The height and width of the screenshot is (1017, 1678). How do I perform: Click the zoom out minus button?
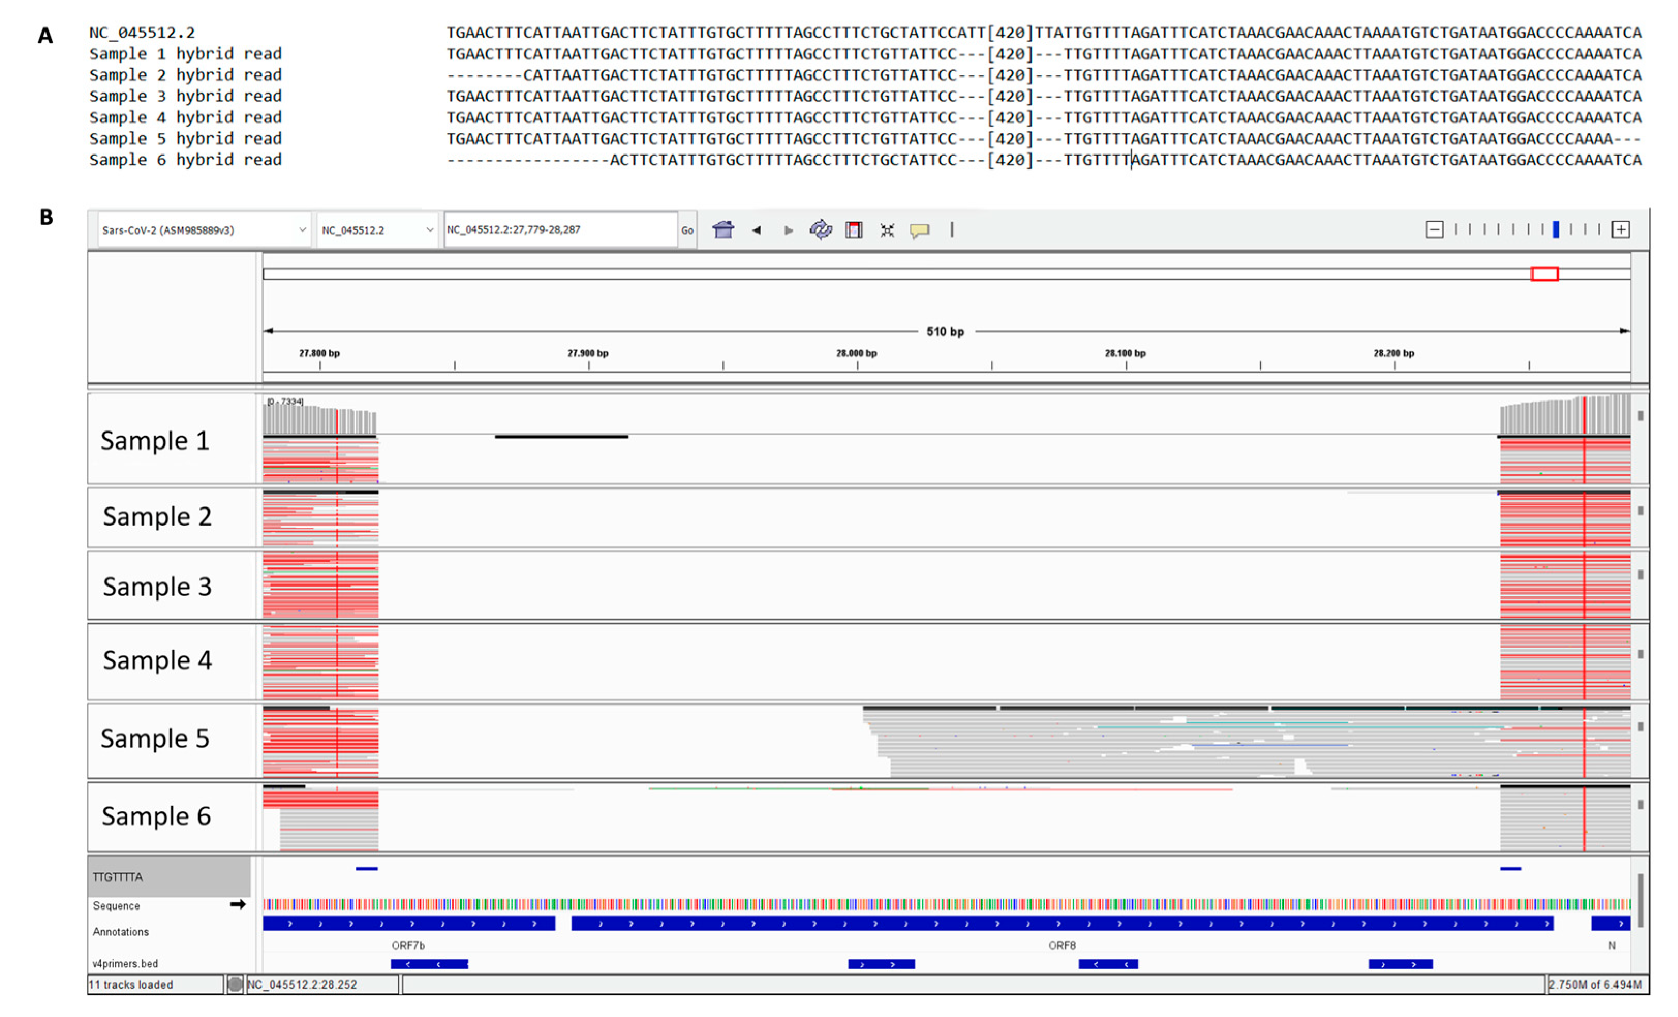[x=1434, y=229]
